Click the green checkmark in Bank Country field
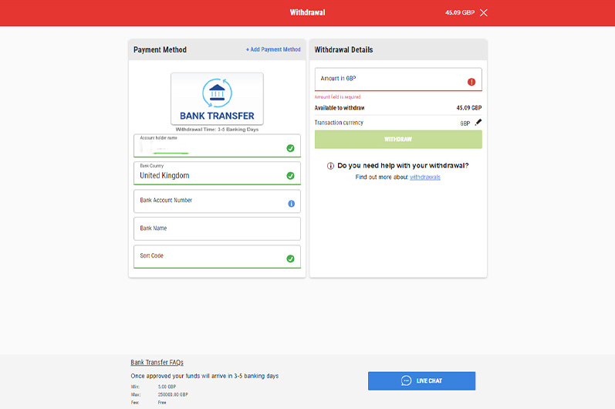Viewport: 615px width, 409px height. pyautogui.click(x=290, y=176)
